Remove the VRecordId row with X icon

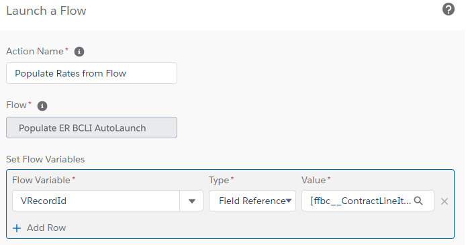click(445, 201)
